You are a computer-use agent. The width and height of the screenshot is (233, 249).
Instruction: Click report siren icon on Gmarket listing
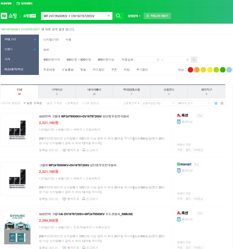(84, 199)
